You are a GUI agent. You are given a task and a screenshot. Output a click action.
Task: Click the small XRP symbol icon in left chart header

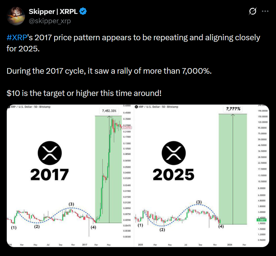pos(9,107)
